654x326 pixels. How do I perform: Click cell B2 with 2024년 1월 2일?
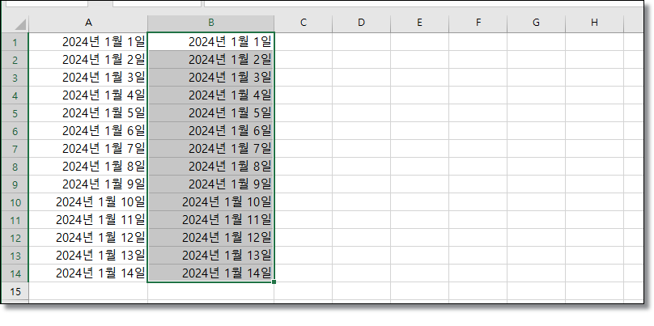tap(210, 60)
